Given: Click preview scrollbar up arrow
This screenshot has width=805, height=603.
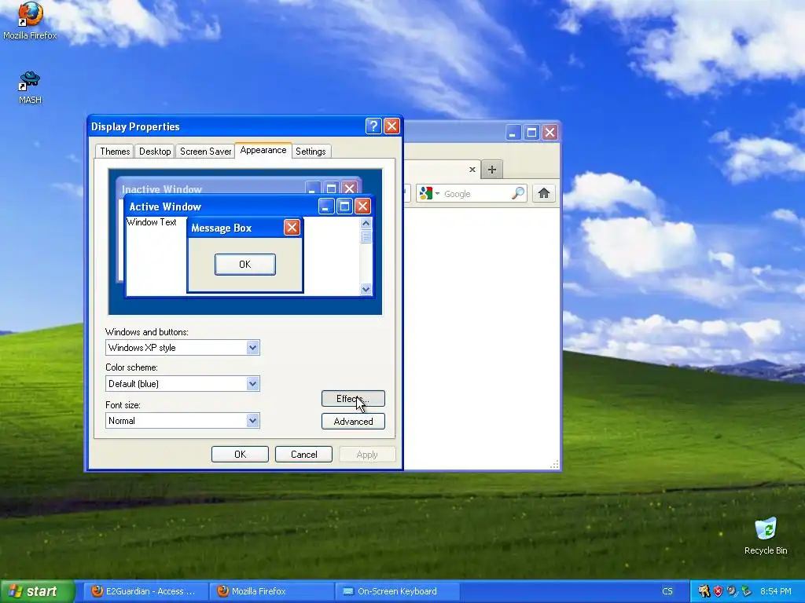Looking at the screenshot, I should point(366,223).
